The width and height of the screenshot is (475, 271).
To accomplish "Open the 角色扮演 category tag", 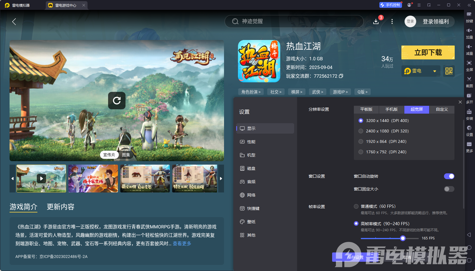I will pyautogui.click(x=251, y=92).
